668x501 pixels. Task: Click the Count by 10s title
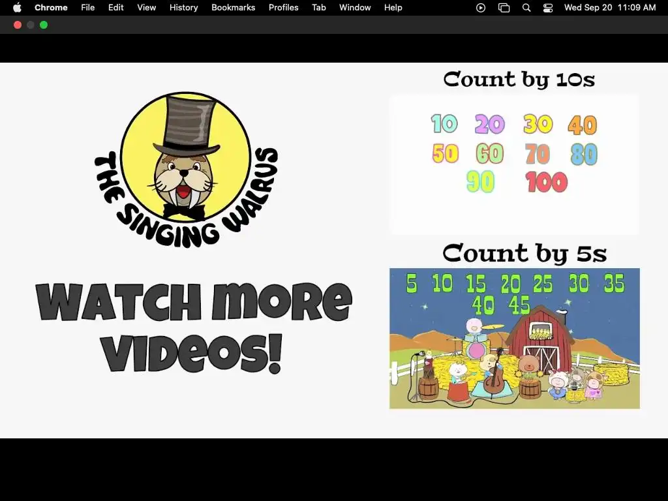519,80
